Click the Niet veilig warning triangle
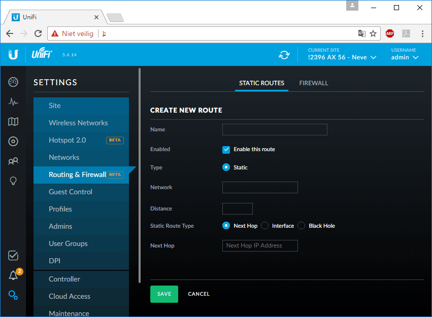 click(55, 33)
